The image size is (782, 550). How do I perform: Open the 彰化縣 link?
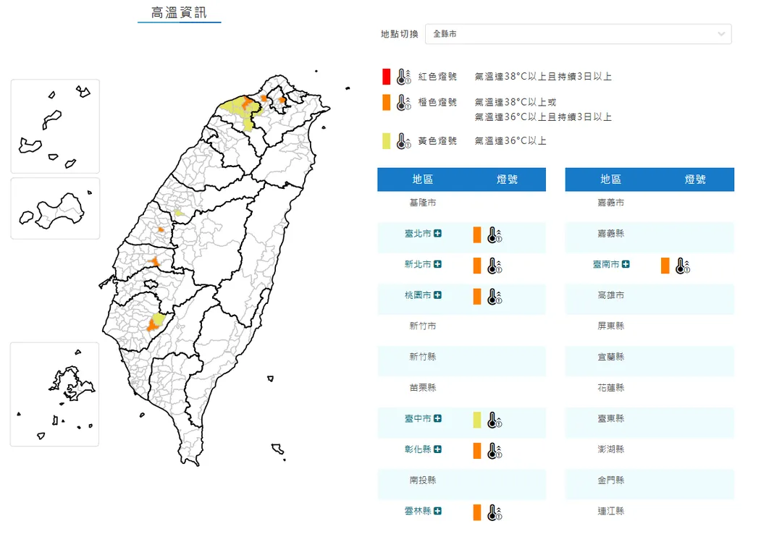[x=418, y=449]
